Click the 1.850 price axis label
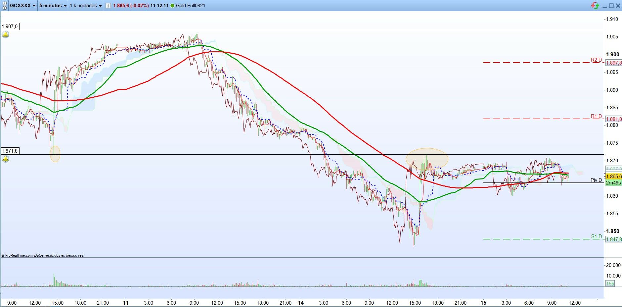The width and height of the screenshot is (622, 307). click(x=612, y=231)
